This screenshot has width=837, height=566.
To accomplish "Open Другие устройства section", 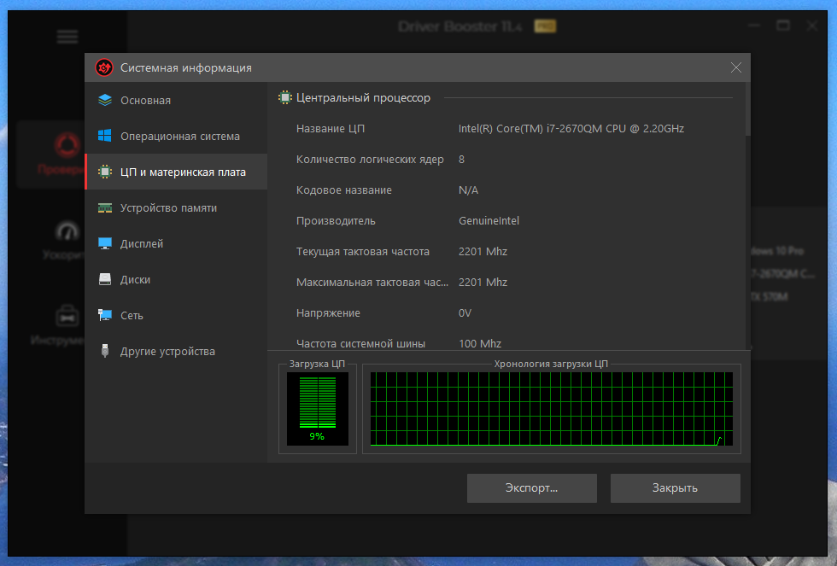I will [176, 351].
